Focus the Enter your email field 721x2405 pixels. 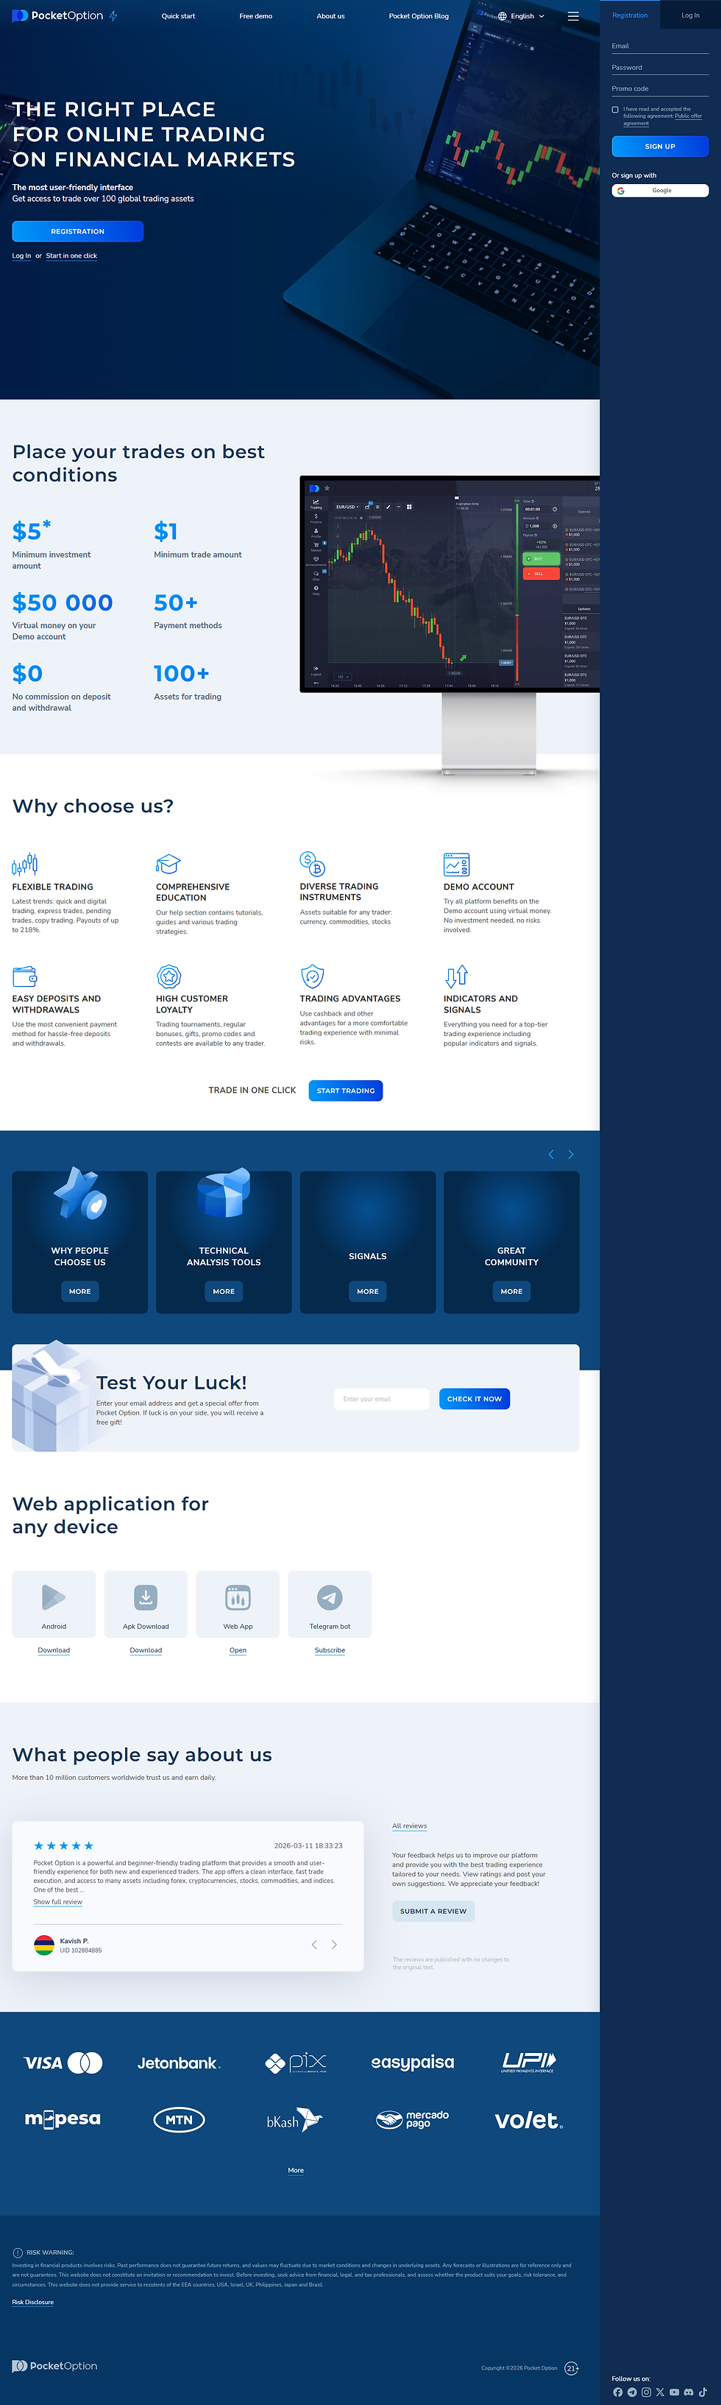(382, 1398)
